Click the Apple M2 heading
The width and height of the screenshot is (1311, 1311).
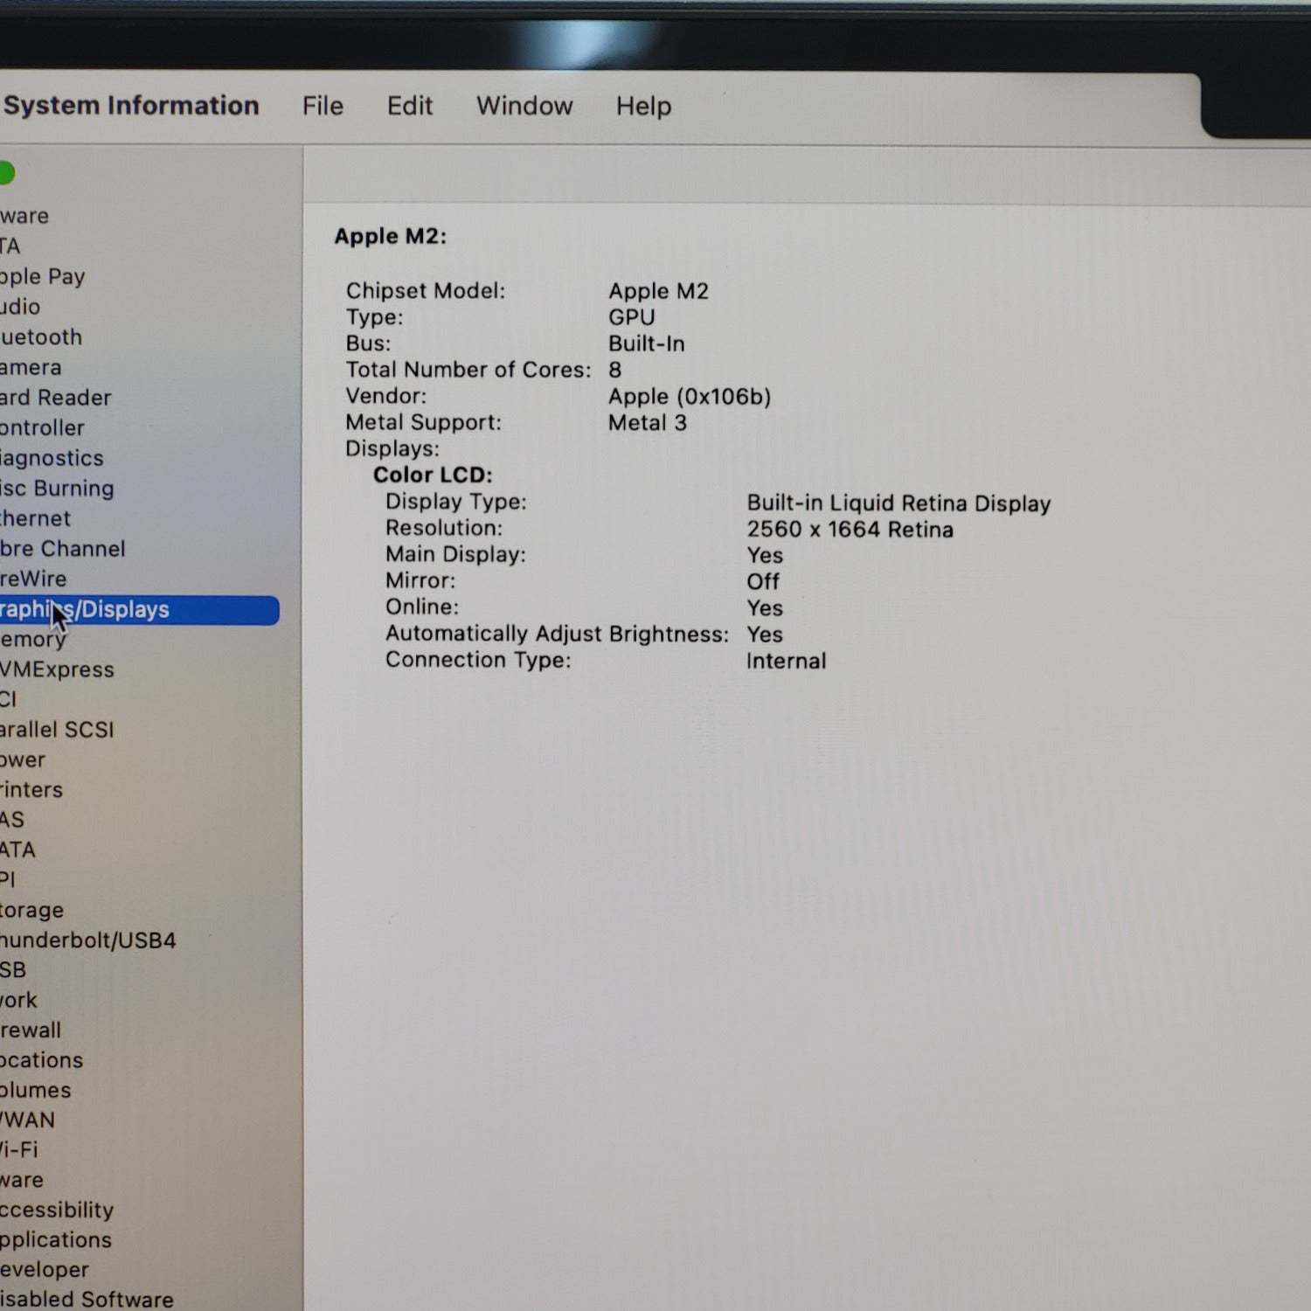pyautogui.click(x=390, y=236)
